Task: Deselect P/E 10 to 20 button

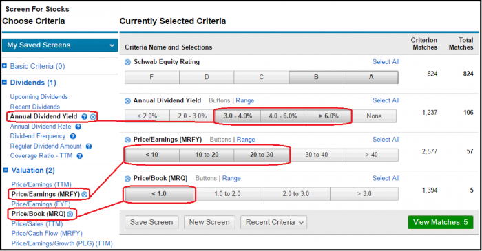Action: click(x=207, y=155)
